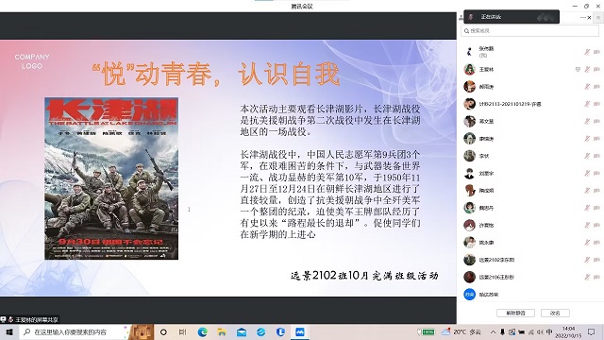The height and width of the screenshot is (340, 604).
Task: Click camera icon in 远景2102 row
Action: [596, 260]
